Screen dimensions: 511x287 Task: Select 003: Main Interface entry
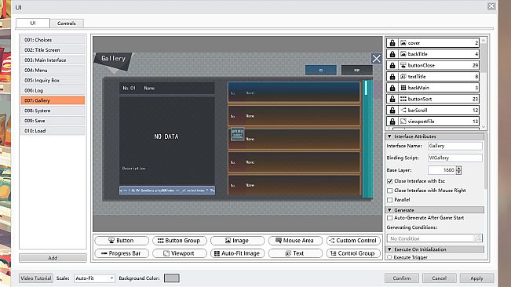53,60
